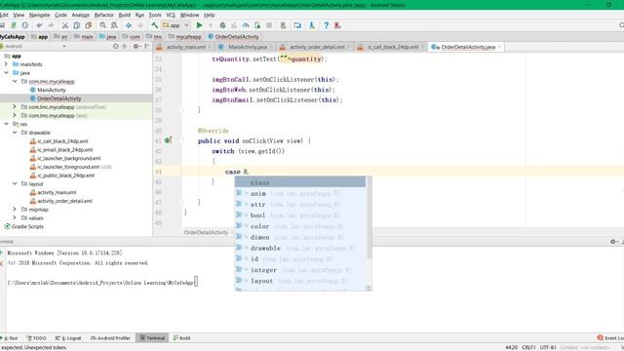Toggle the Android Profiler tool window

coord(110,338)
